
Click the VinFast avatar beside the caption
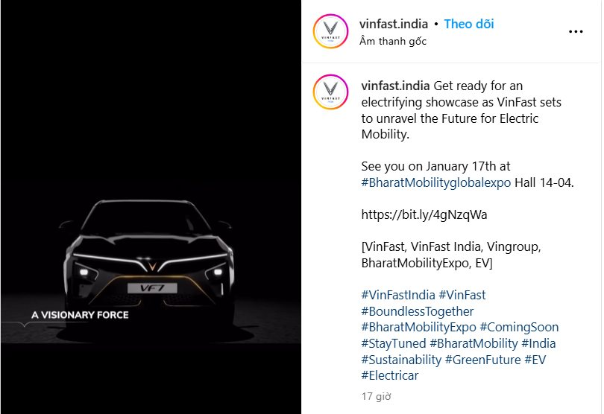coord(330,92)
